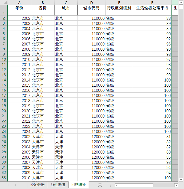Click the 城市 header cell
Image resolution: width=184 pixels, height=189 pixels.
[66, 10]
